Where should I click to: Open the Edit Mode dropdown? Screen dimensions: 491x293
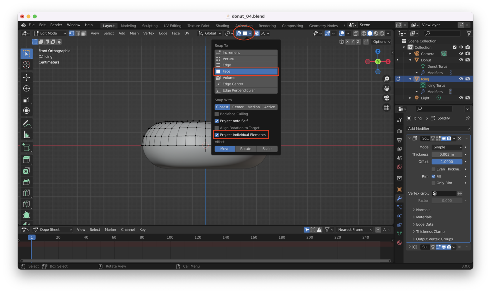50,33
